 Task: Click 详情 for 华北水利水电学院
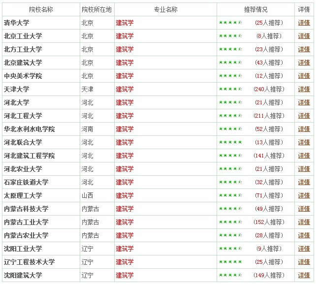[304, 129]
